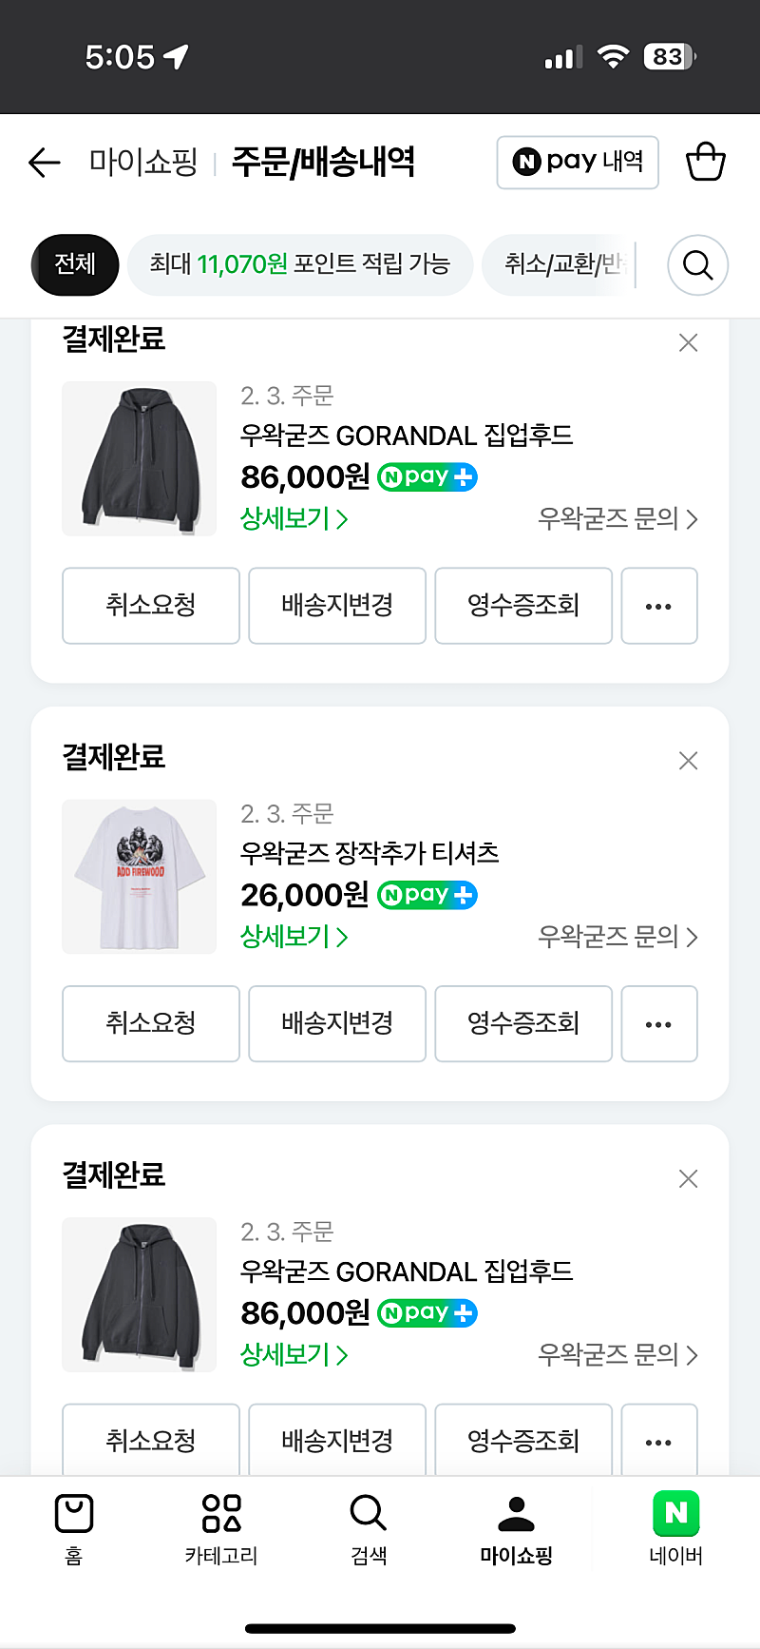Open 우왁굳즈 문의 for the first hoodie order

click(617, 518)
